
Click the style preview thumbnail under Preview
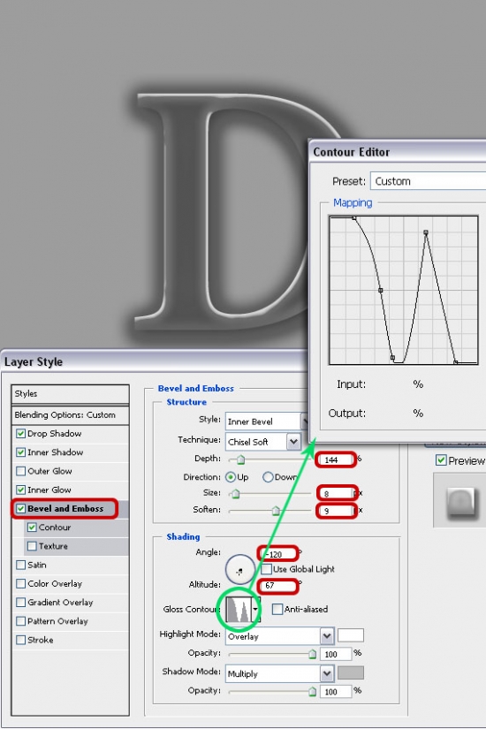[461, 501]
